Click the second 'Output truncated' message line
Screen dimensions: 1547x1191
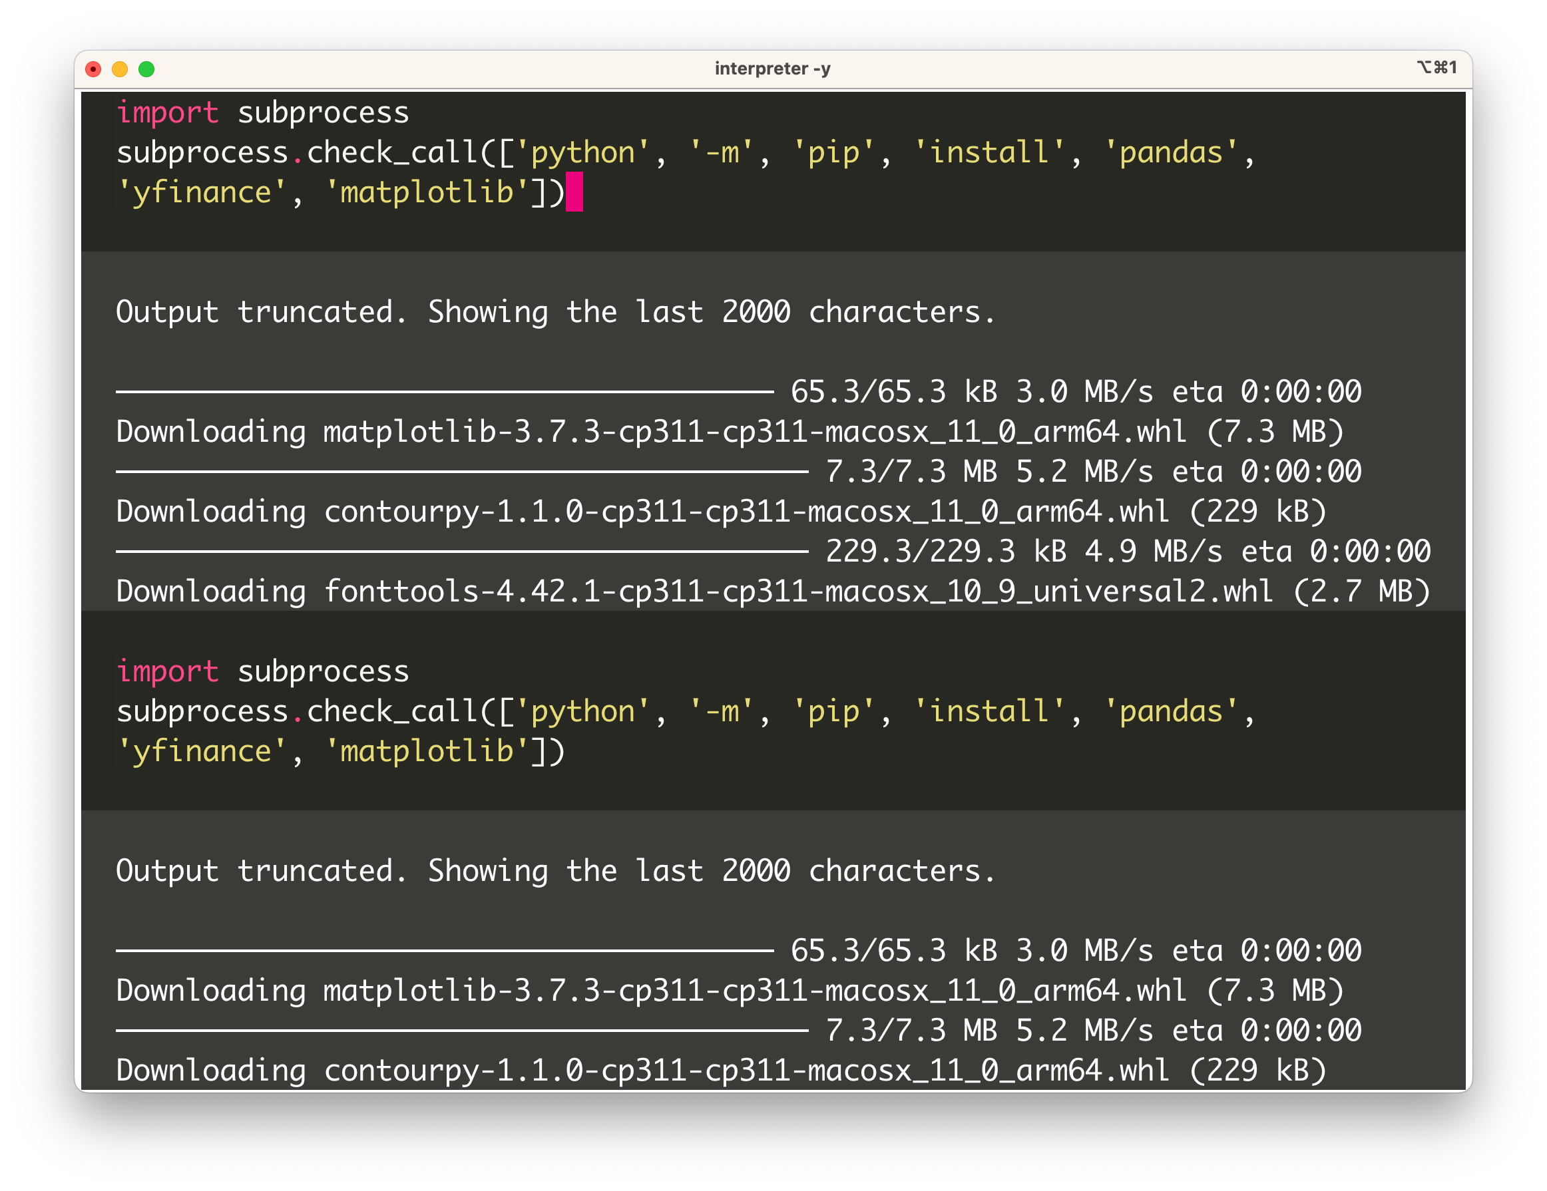(555, 871)
